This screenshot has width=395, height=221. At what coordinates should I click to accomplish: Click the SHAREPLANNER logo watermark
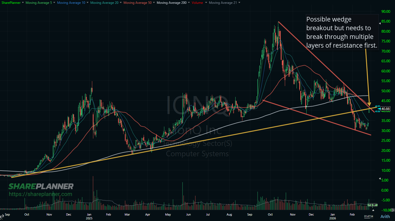[41, 186]
